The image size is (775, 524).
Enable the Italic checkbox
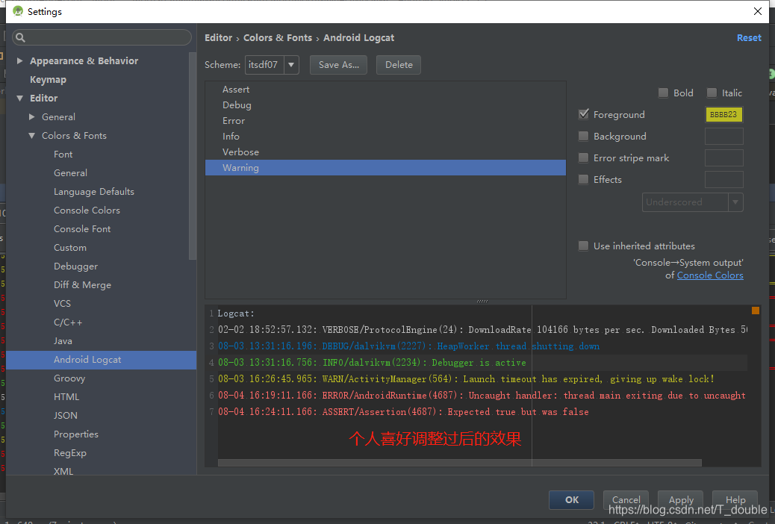click(712, 93)
